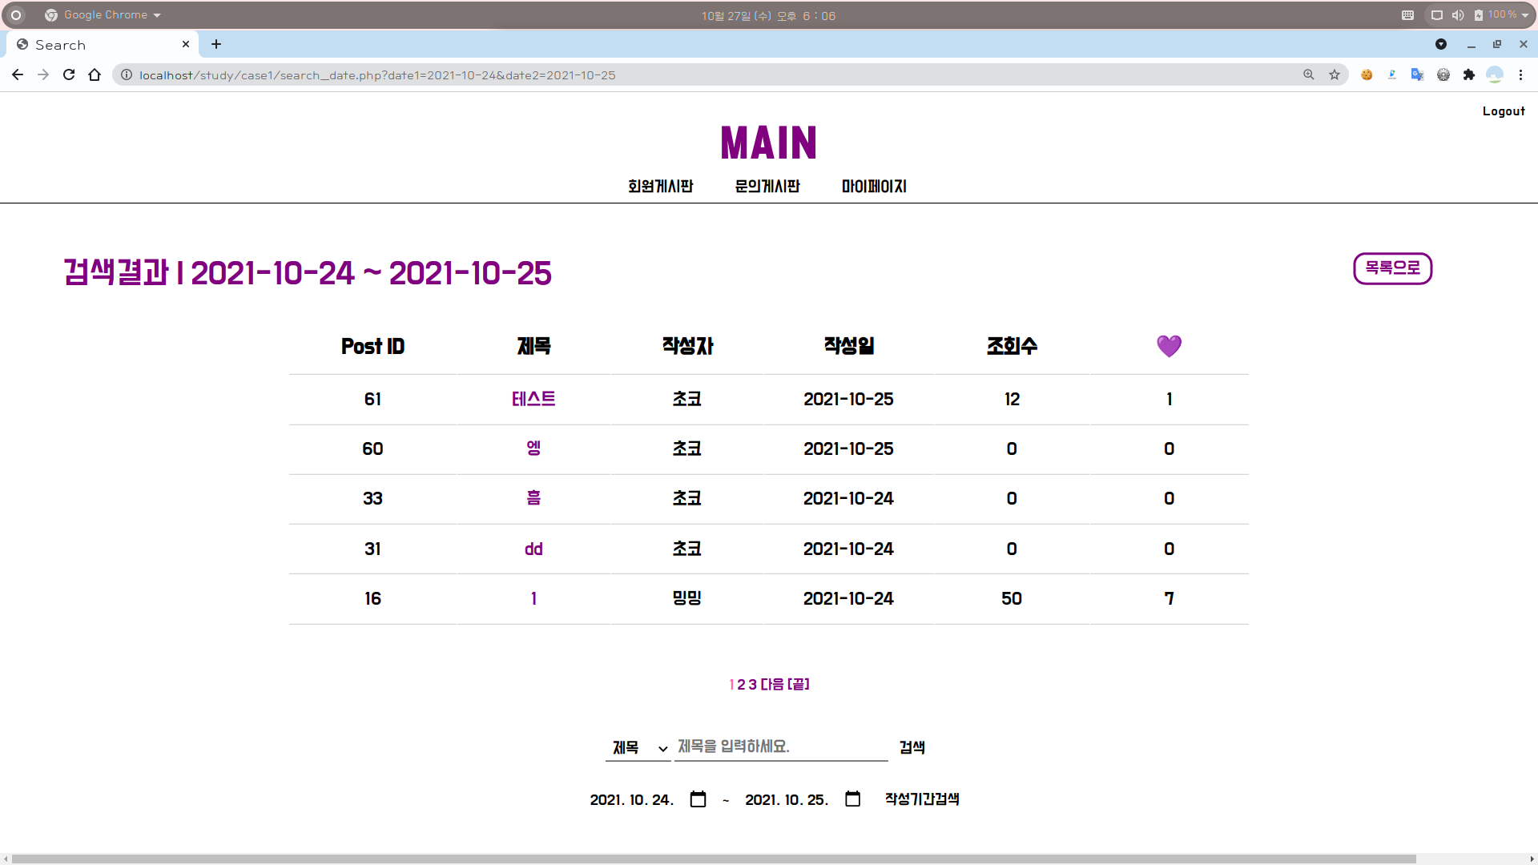Open the Chrome extensions puzzle icon
The image size is (1538, 865).
pyautogui.click(x=1468, y=74)
